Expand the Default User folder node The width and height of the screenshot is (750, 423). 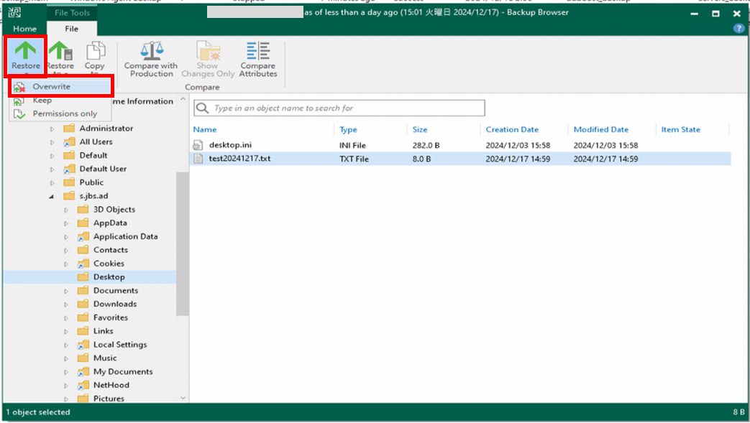(x=52, y=169)
